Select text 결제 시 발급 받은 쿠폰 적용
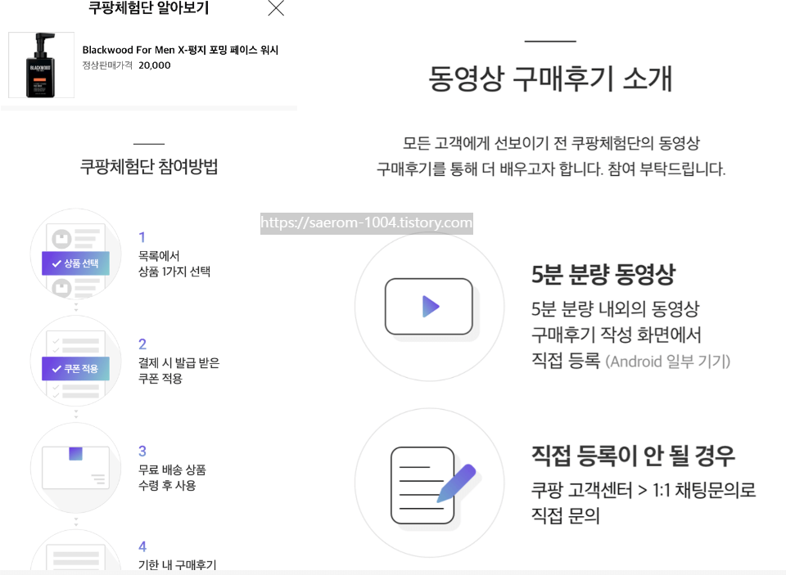The width and height of the screenshot is (786, 575). (x=179, y=371)
